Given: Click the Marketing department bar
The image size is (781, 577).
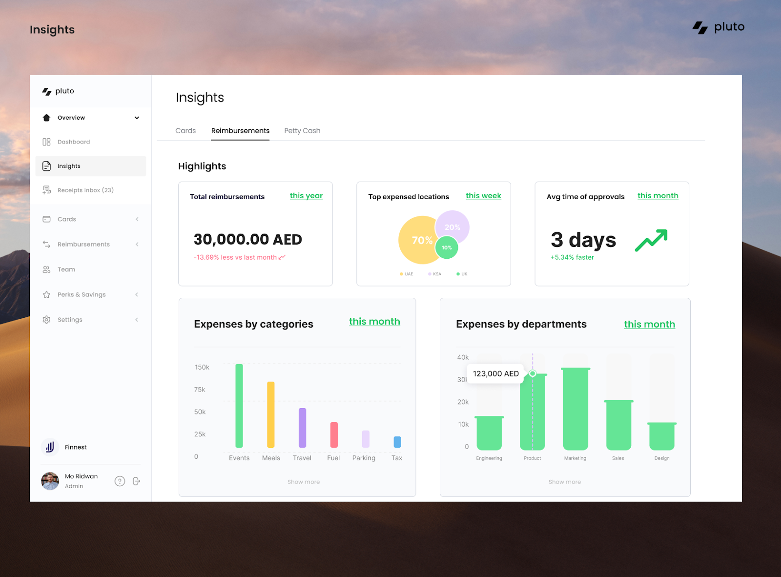Looking at the screenshot, I should coord(575,409).
